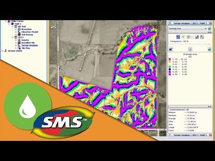Expand the Grower Smith tree node
215x161 pixels.
[2, 51]
